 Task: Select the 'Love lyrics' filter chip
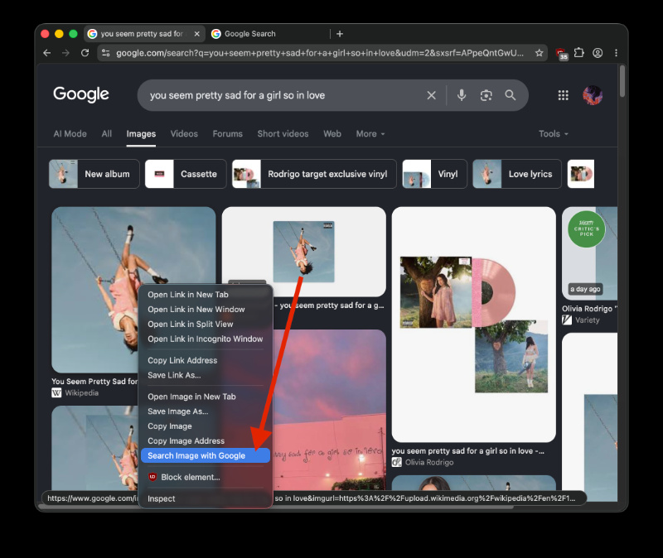[x=516, y=174]
